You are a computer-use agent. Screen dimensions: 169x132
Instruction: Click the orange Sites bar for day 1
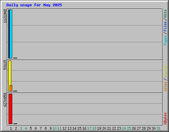pos(11,88)
